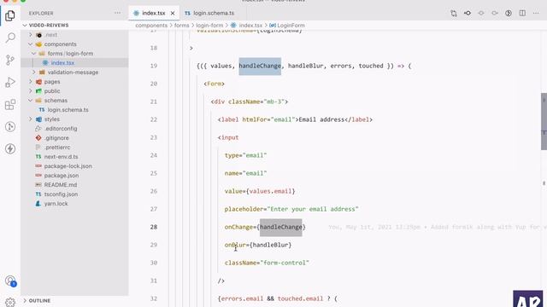Click handleChange on line 28
The image size is (547, 307).
pos(281,228)
